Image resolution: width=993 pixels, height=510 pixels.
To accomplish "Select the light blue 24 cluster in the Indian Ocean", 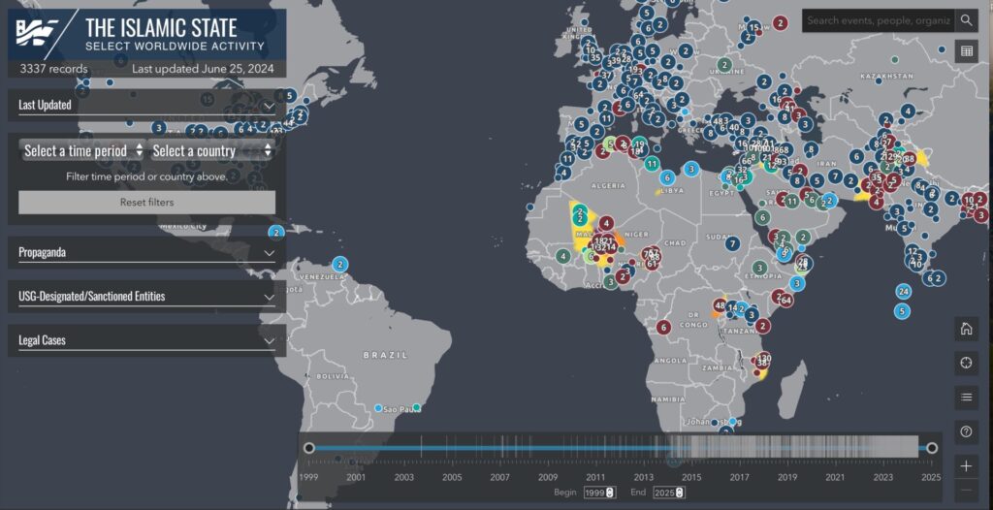I will tap(904, 292).
